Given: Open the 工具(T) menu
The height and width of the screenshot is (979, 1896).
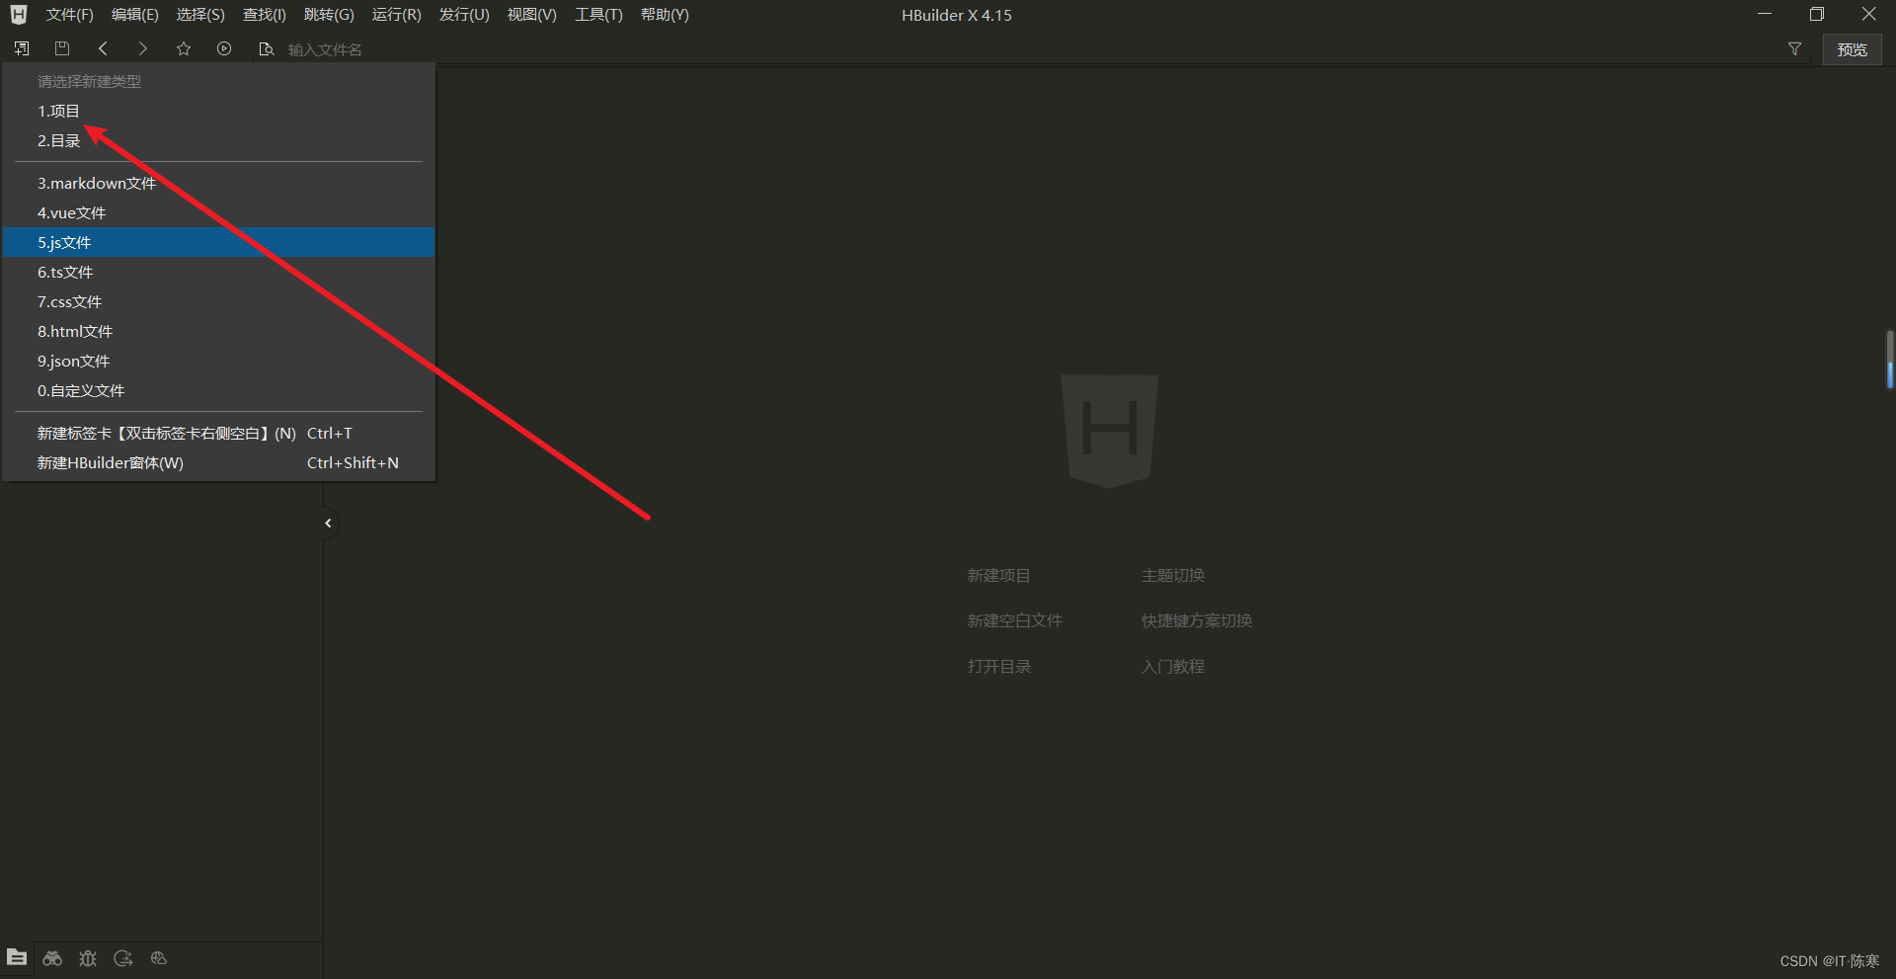Looking at the screenshot, I should tap(599, 15).
